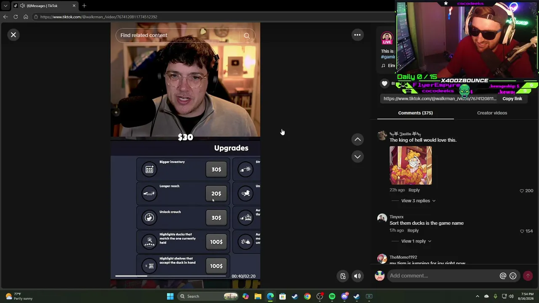Click the tiktok.com address bar

click(x=213, y=17)
